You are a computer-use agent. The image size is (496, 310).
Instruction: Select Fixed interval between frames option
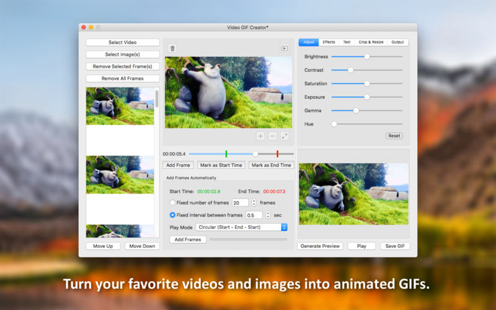click(x=172, y=215)
